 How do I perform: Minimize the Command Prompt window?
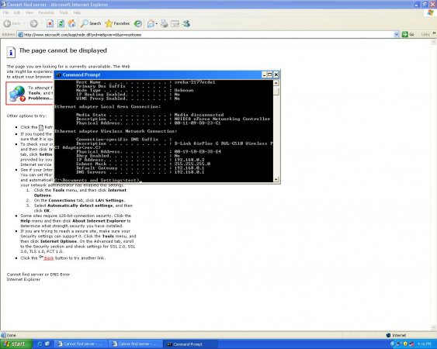pyautogui.click(x=264, y=74)
